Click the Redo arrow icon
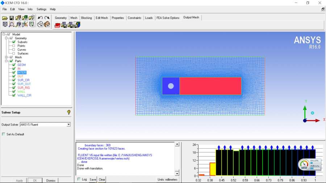Viewport: 326px width, 183px height. tap(47, 18)
